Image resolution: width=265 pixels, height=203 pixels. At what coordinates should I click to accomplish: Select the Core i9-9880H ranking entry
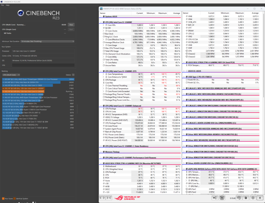[38, 103]
